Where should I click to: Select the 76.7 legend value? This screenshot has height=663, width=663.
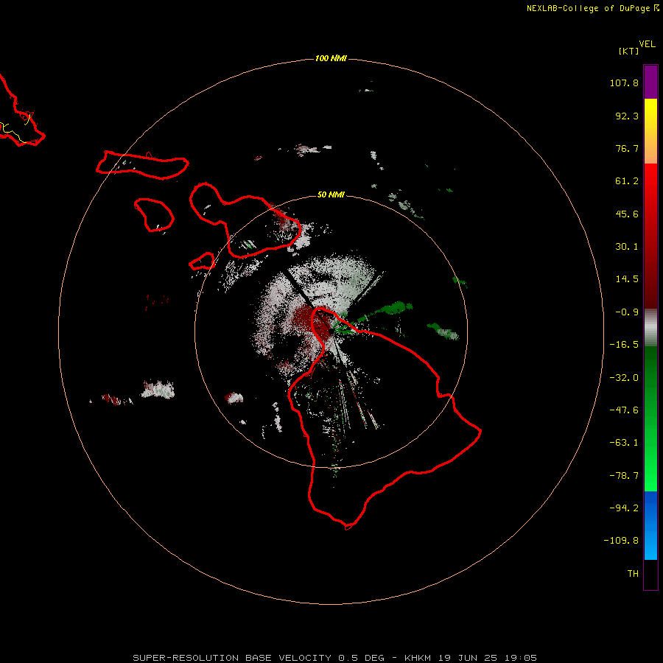tap(627, 148)
